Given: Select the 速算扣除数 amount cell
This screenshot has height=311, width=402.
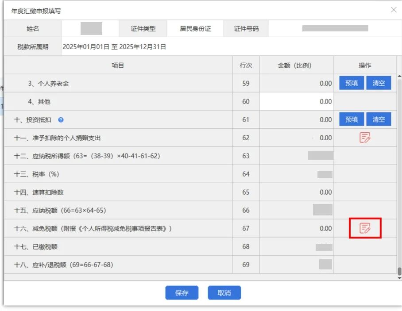Looking at the screenshot, I should (x=296, y=192).
